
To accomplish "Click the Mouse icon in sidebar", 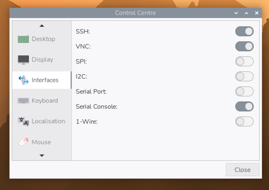I will (x=23, y=142).
